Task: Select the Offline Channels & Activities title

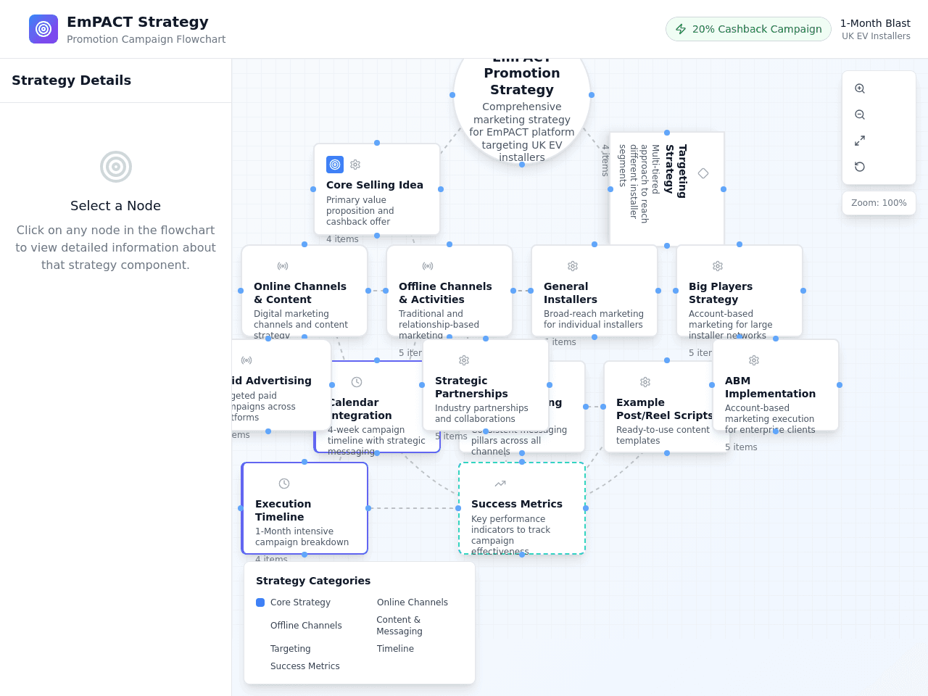Action: tap(445, 293)
